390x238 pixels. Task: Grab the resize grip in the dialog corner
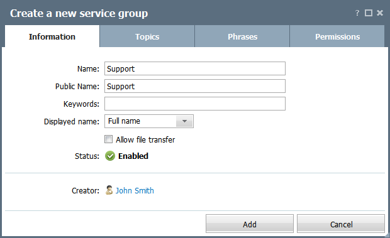point(387,235)
